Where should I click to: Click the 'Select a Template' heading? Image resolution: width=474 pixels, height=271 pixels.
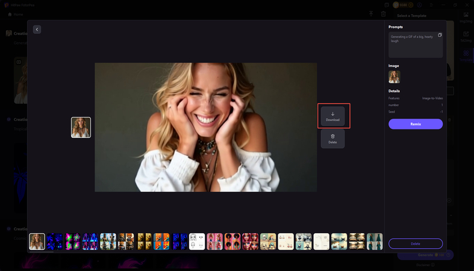pos(412,16)
